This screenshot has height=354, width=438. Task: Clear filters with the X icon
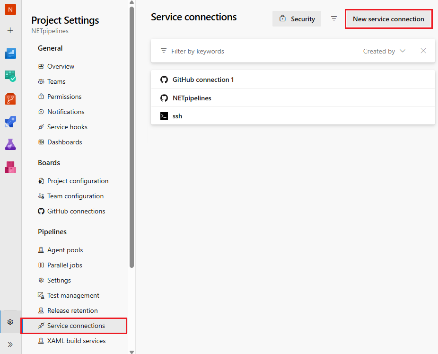(x=423, y=51)
